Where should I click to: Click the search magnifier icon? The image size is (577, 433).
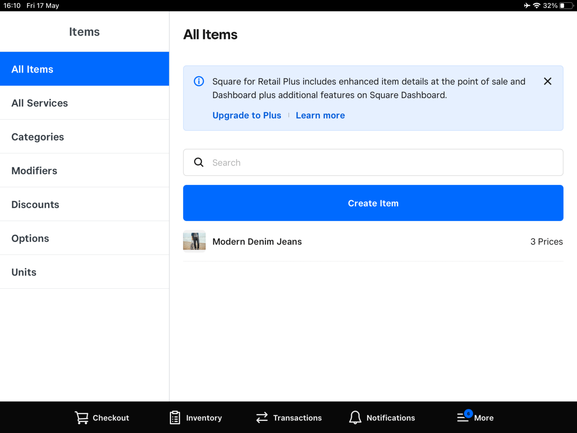199,162
